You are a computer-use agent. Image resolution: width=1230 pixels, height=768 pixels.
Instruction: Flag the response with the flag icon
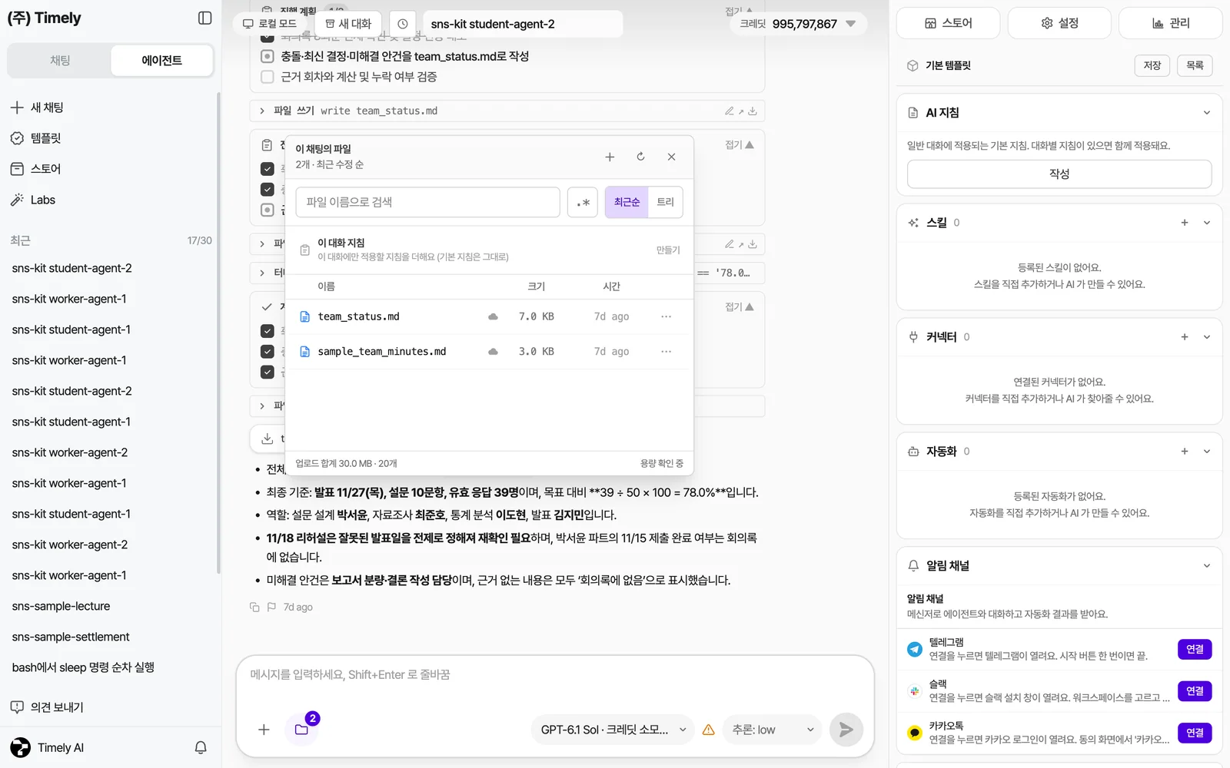click(271, 607)
